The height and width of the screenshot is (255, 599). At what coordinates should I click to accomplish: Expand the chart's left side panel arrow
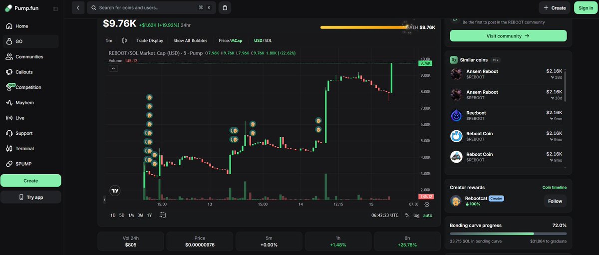click(104, 200)
